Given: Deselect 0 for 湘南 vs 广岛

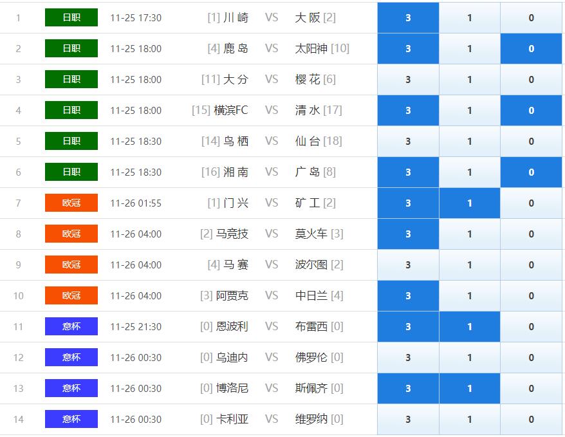Looking at the screenshot, I should (x=531, y=172).
